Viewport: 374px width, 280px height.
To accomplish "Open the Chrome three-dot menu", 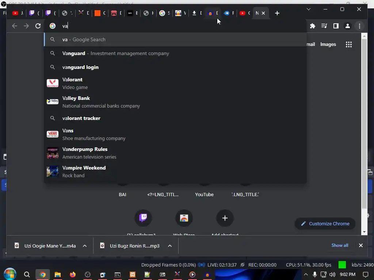I will pos(359,26).
